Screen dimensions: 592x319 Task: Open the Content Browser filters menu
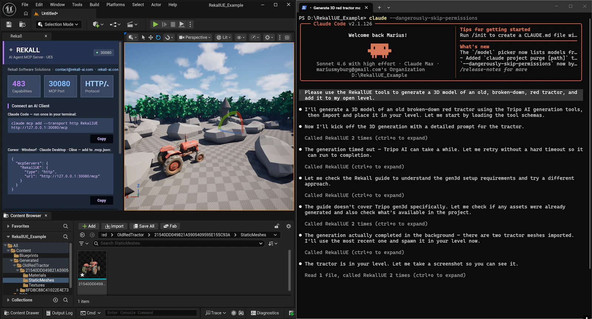(x=84, y=243)
